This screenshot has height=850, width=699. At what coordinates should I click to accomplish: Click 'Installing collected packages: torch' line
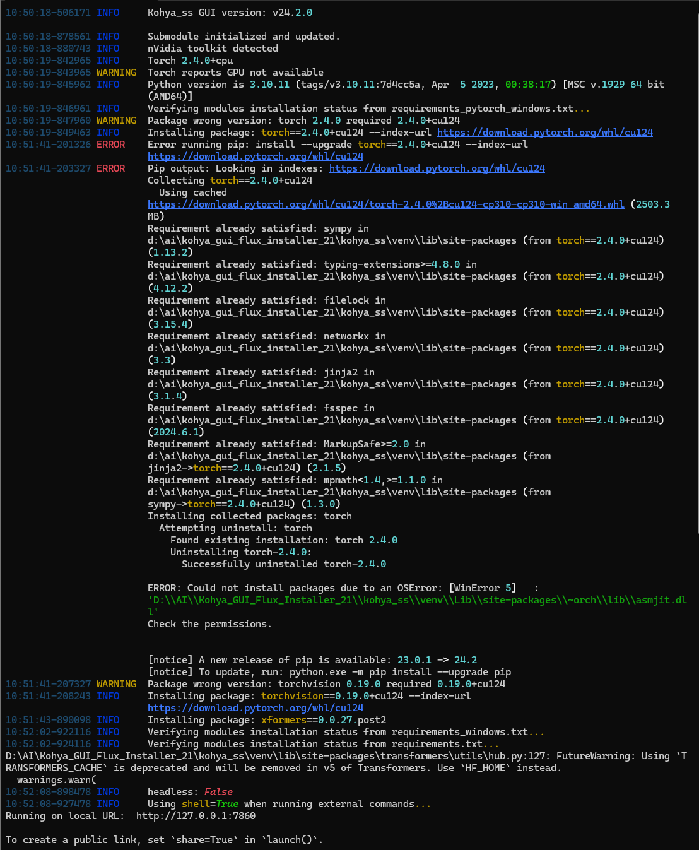249,516
